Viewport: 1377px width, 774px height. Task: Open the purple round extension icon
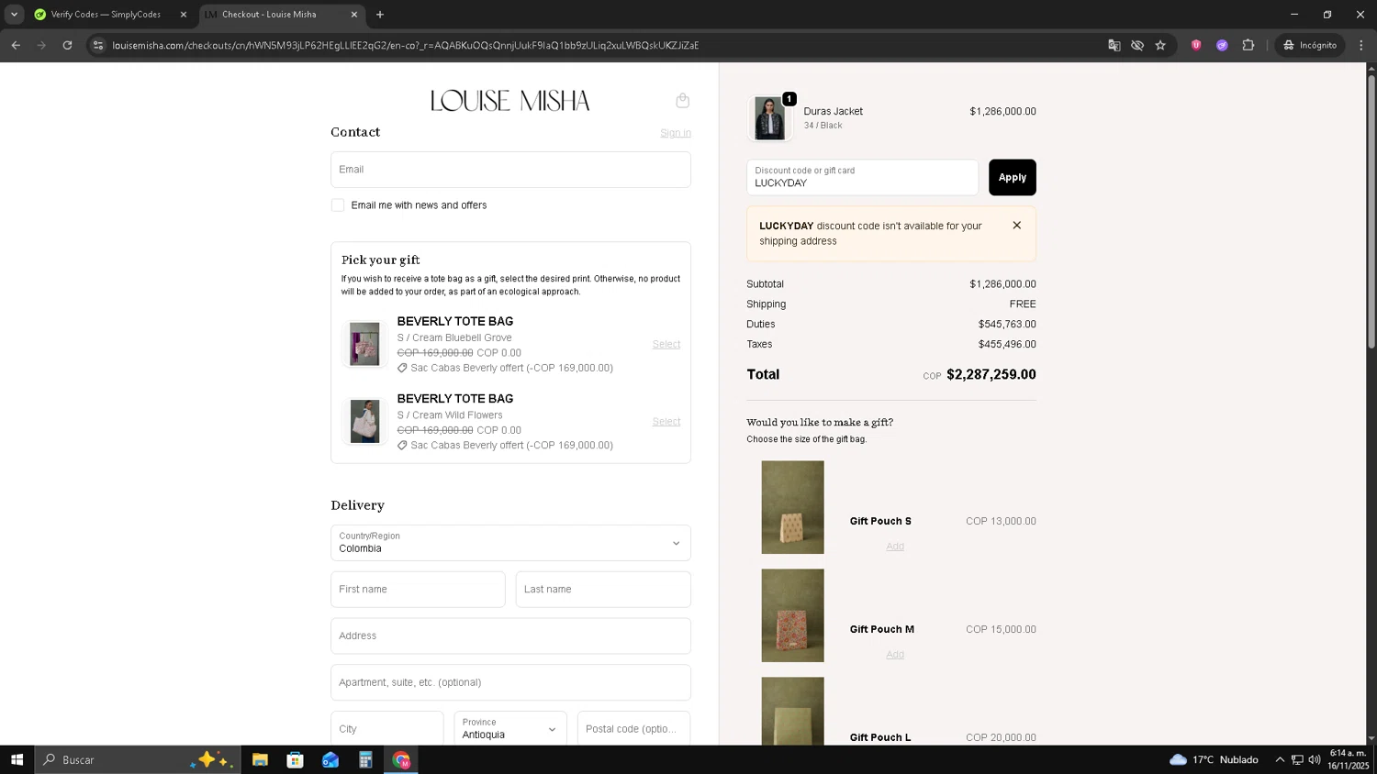(1222, 45)
